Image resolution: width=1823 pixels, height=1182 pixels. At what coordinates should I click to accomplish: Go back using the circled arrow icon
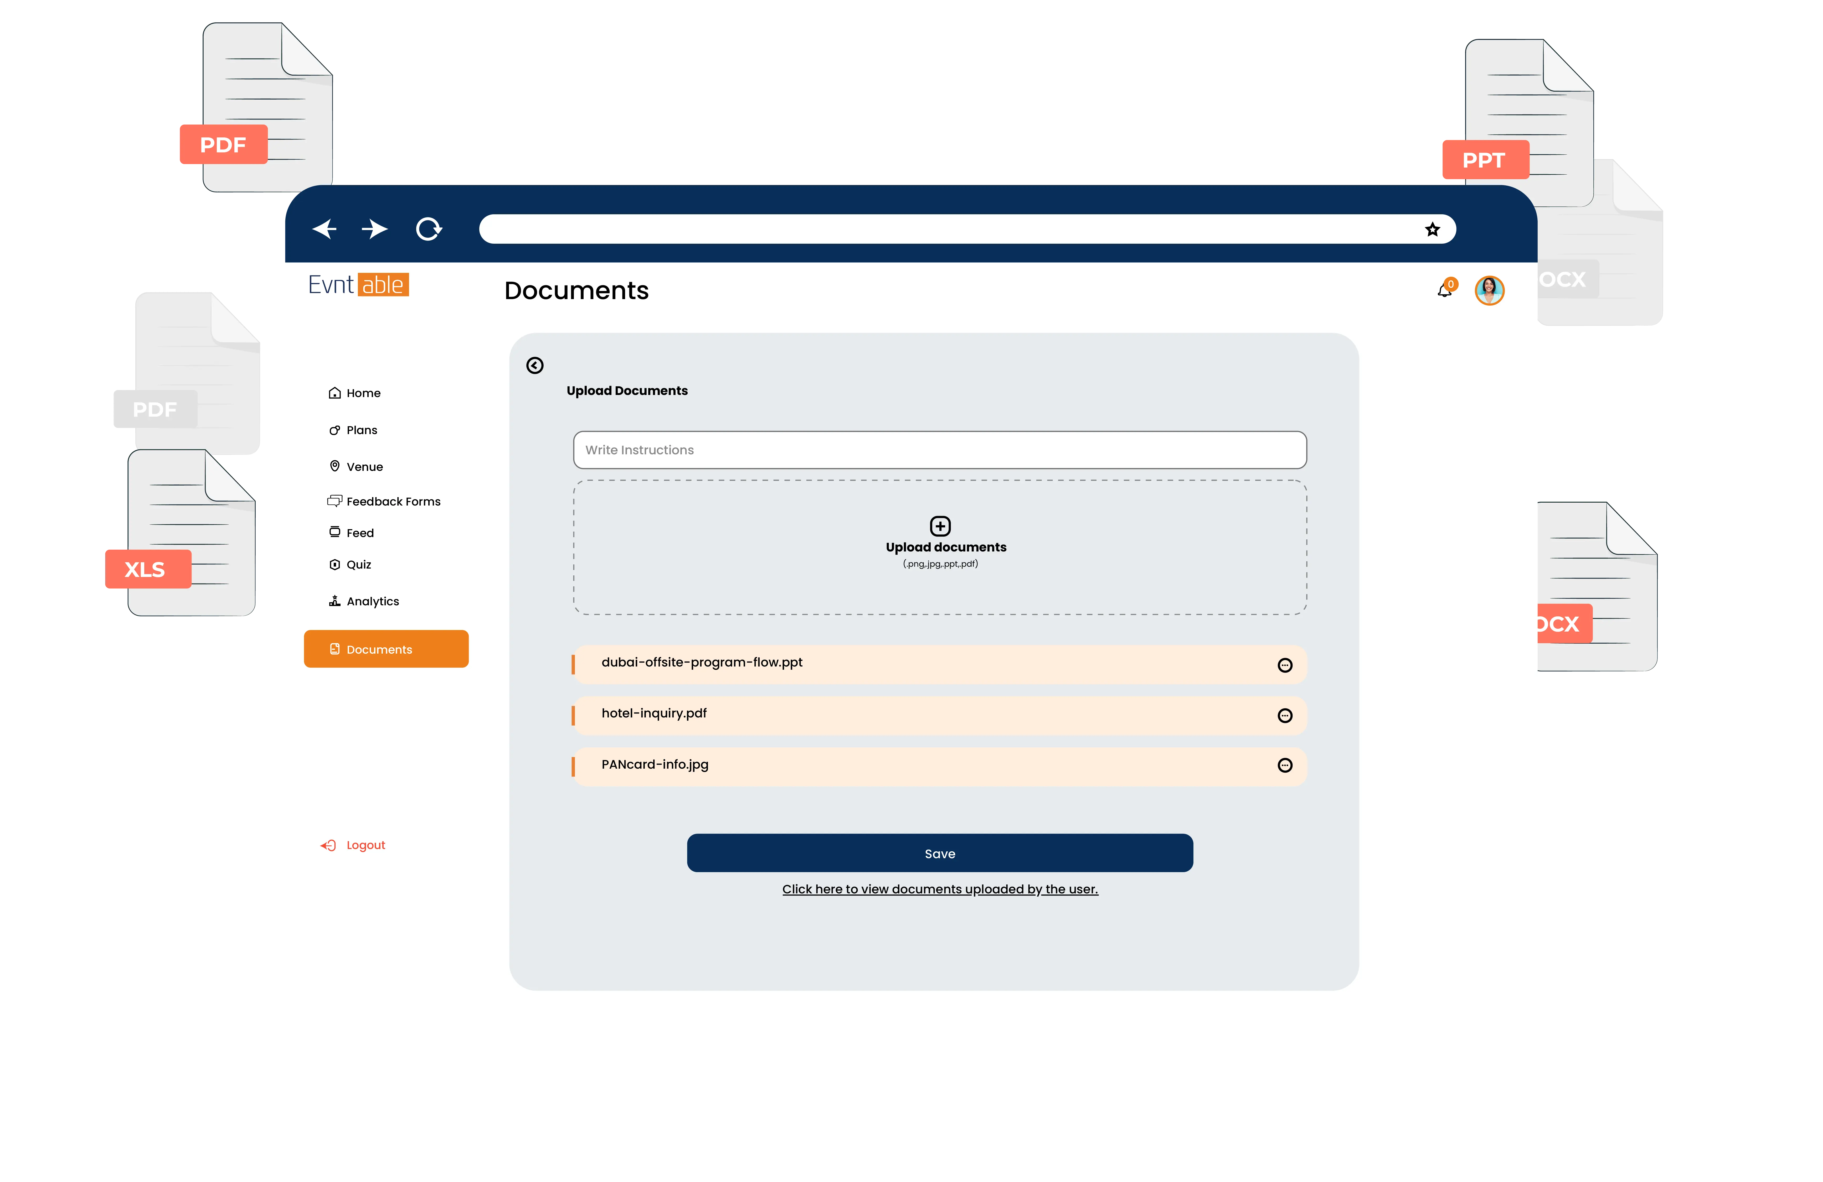535,366
